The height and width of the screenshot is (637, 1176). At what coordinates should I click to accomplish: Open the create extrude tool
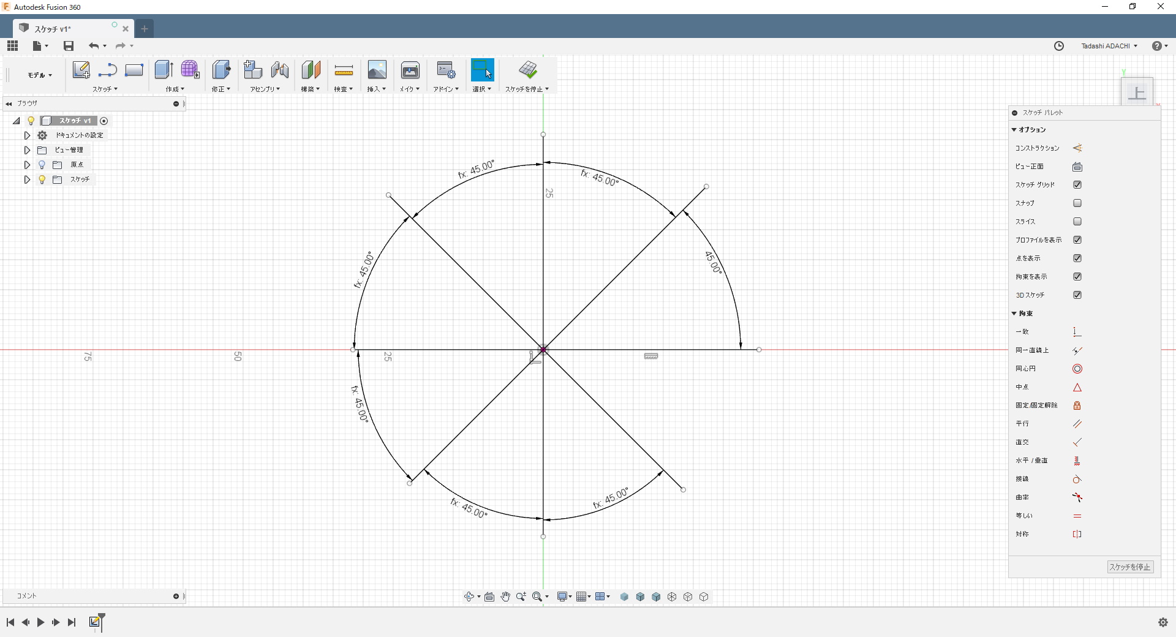click(163, 69)
